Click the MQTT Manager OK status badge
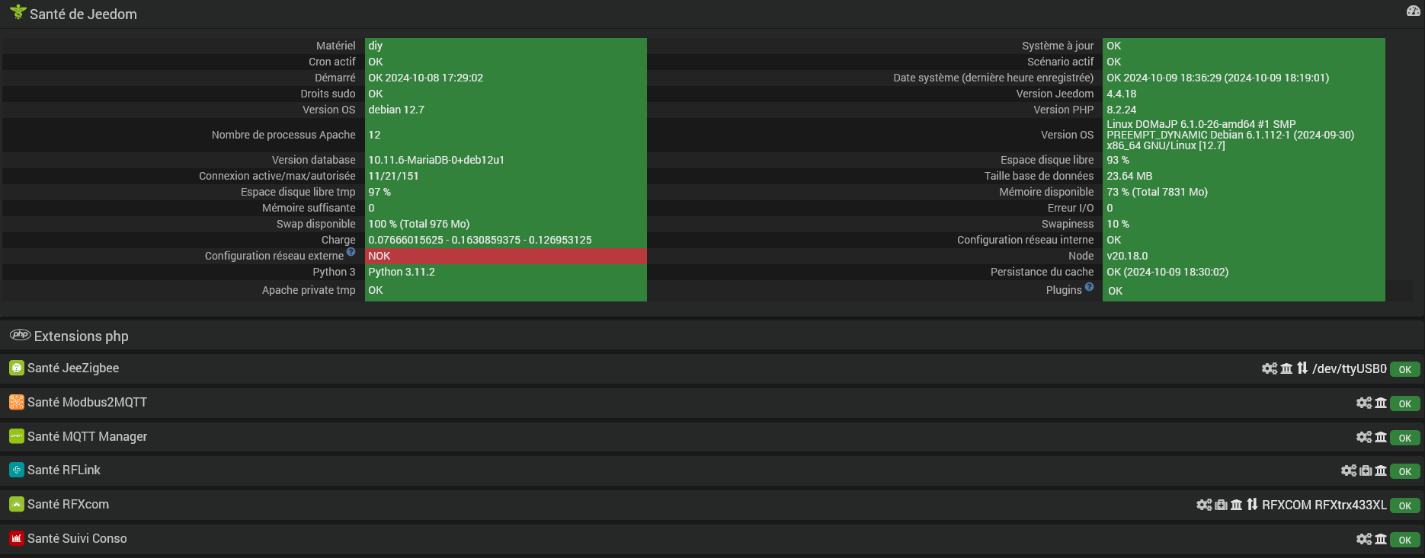Viewport: 1425px width, 558px height. [x=1405, y=438]
